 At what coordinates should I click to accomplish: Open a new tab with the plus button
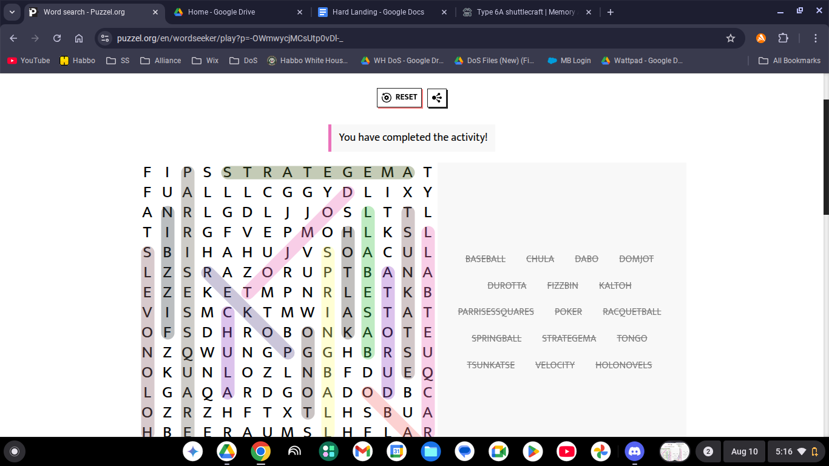[611, 12]
